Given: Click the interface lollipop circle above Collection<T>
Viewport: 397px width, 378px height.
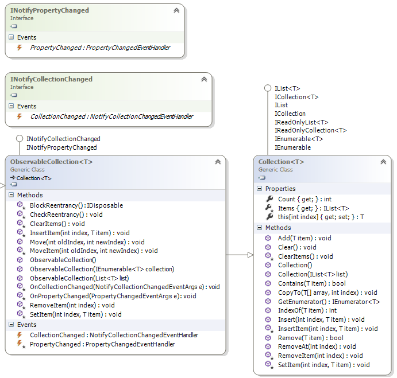Looking at the screenshot, I should click(267, 88).
